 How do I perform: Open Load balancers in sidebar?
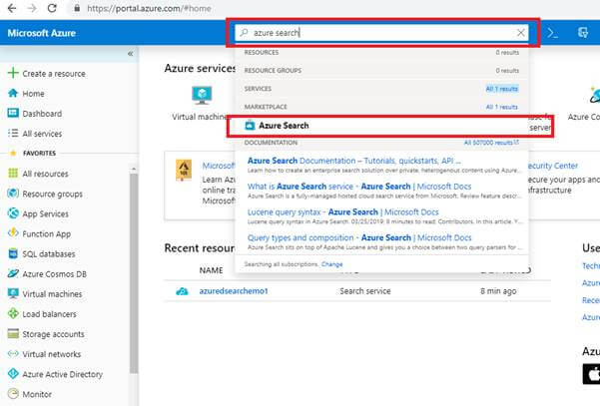point(49,314)
